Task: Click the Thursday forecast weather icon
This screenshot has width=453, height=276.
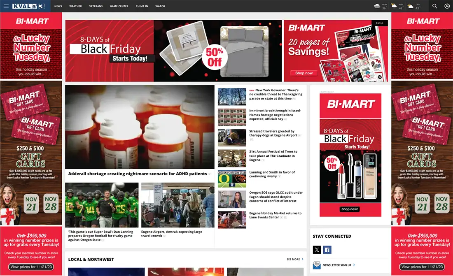Action: [x=411, y=6]
